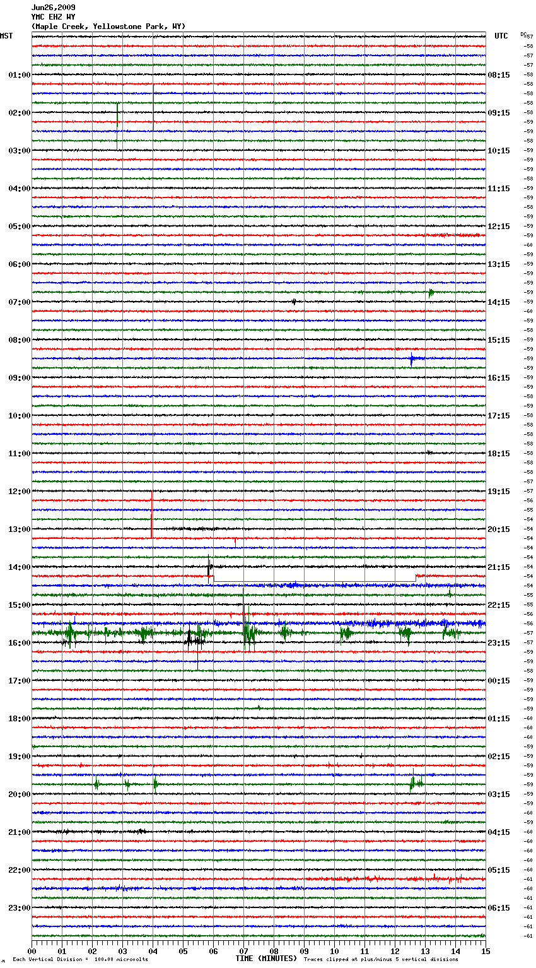This screenshot has height=968, width=536.
Task: Click the 09:15 UTC time label
Action: (x=499, y=113)
